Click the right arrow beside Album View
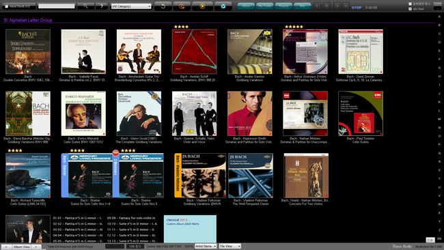The height and width of the screenshot is (250, 444). point(36,247)
